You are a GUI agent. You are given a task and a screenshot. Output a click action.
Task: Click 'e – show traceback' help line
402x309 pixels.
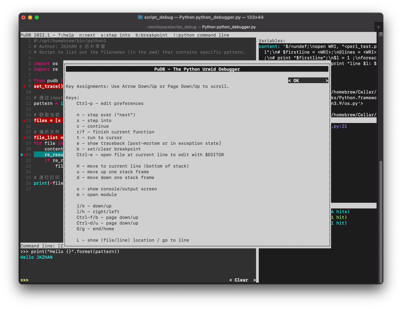(149, 144)
